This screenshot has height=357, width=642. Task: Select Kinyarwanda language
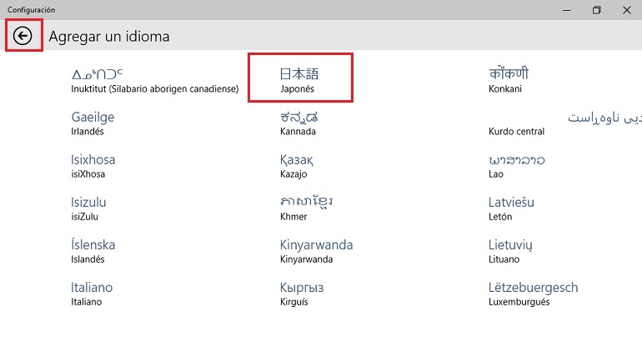tap(316, 251)
